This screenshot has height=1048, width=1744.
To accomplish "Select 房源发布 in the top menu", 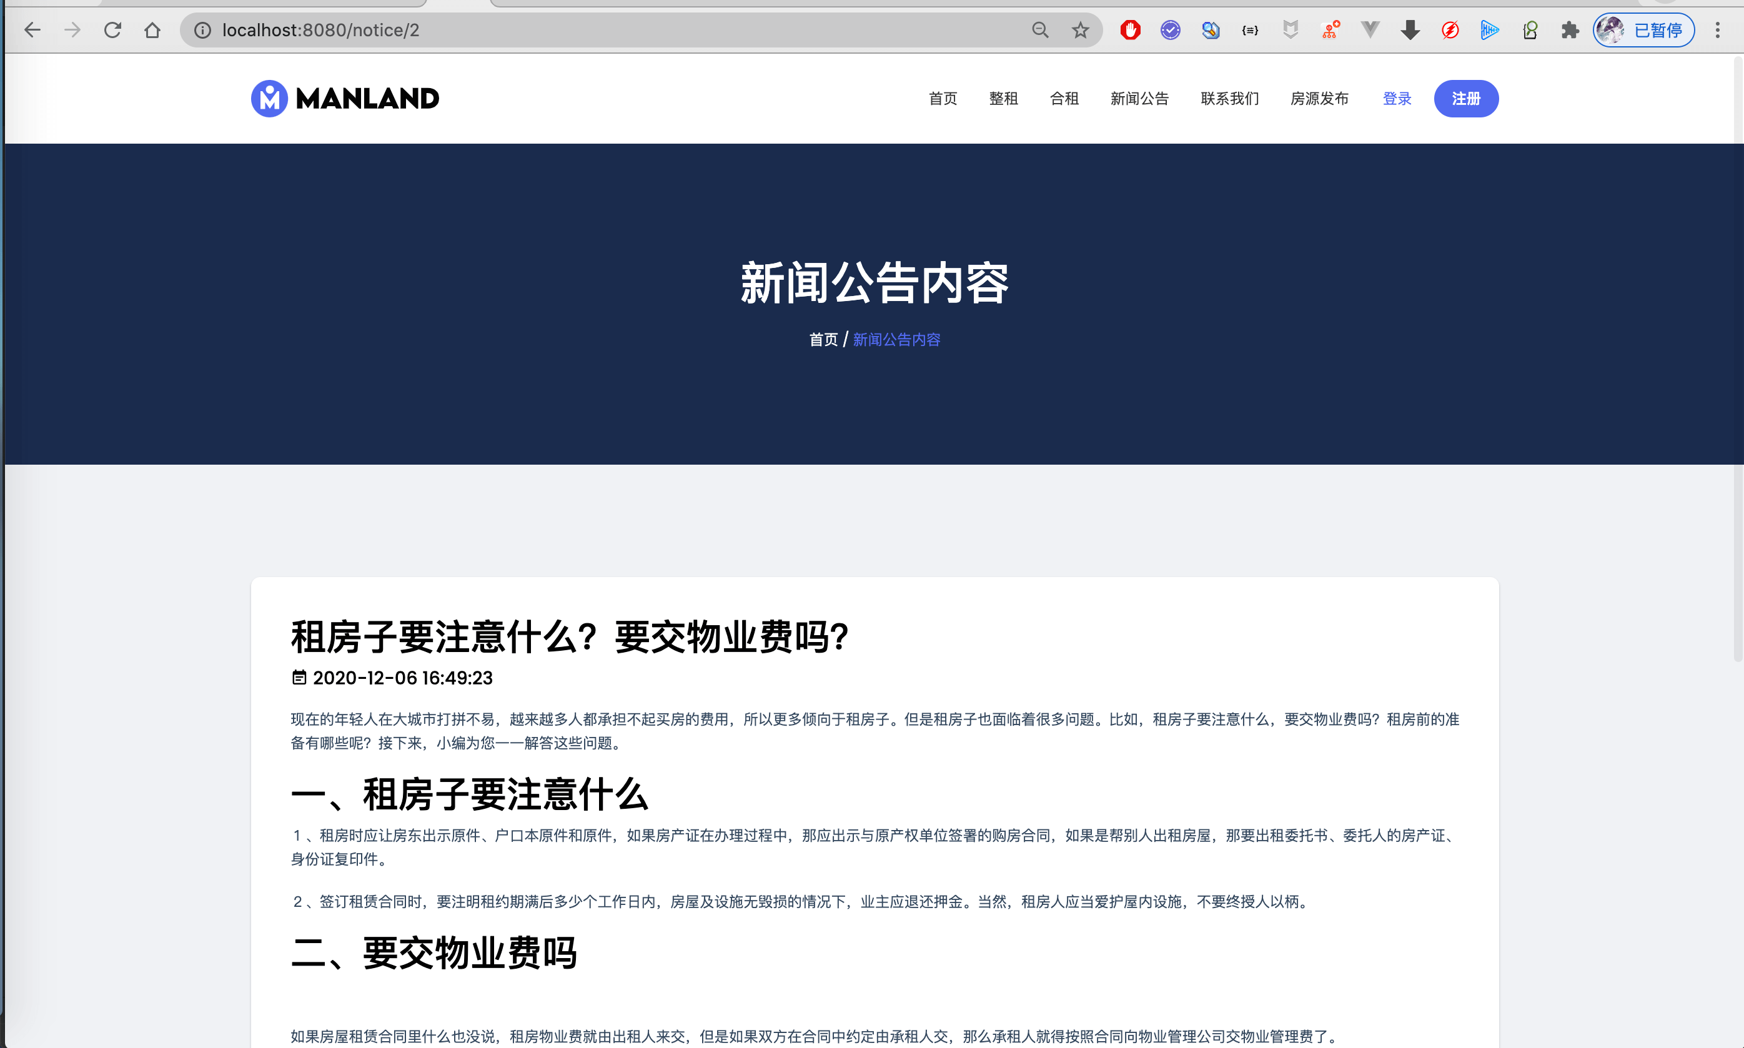I will tap(1319, 99).
